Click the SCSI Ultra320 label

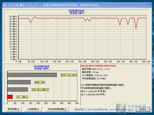[69, 75]
